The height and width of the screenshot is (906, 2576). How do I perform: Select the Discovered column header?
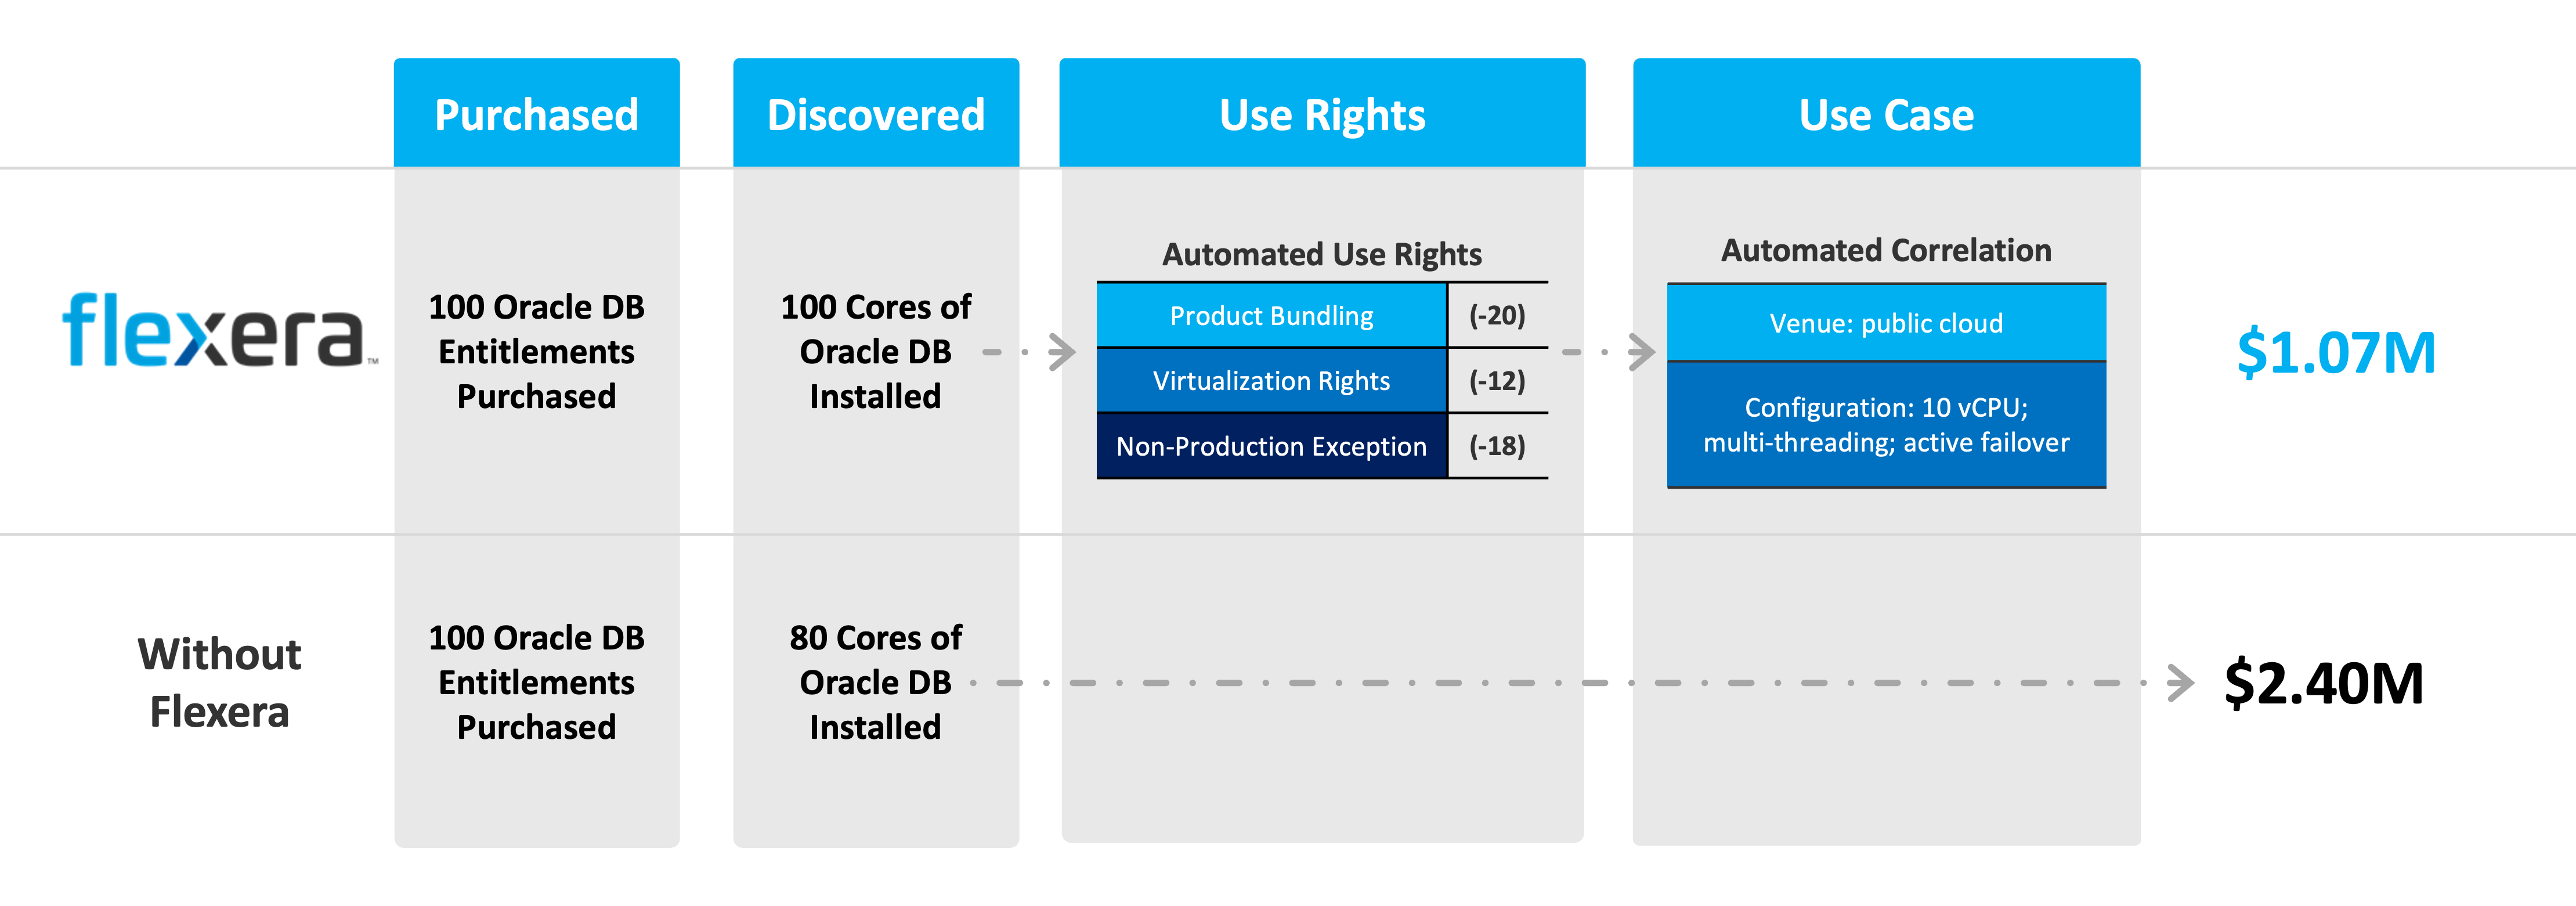(x=875, y=115)
